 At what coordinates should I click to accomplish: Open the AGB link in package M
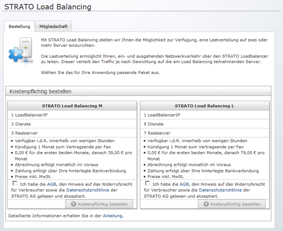[x=51, y=184]
